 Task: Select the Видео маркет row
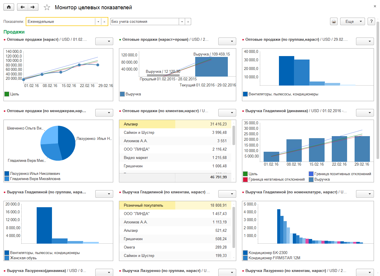[x=175, y=158]
